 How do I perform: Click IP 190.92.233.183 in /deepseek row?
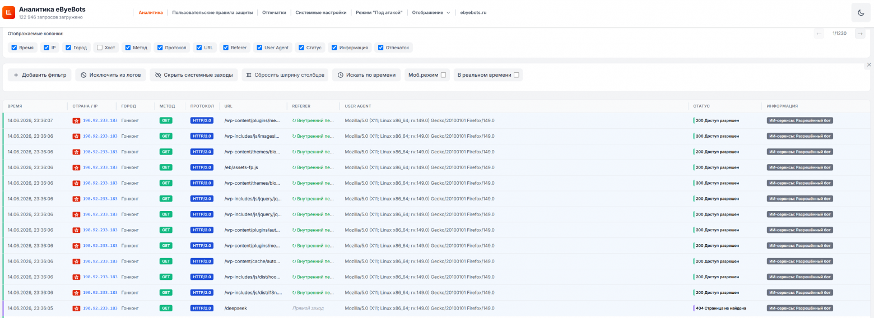pyautogui.click(x=100, y=308)
